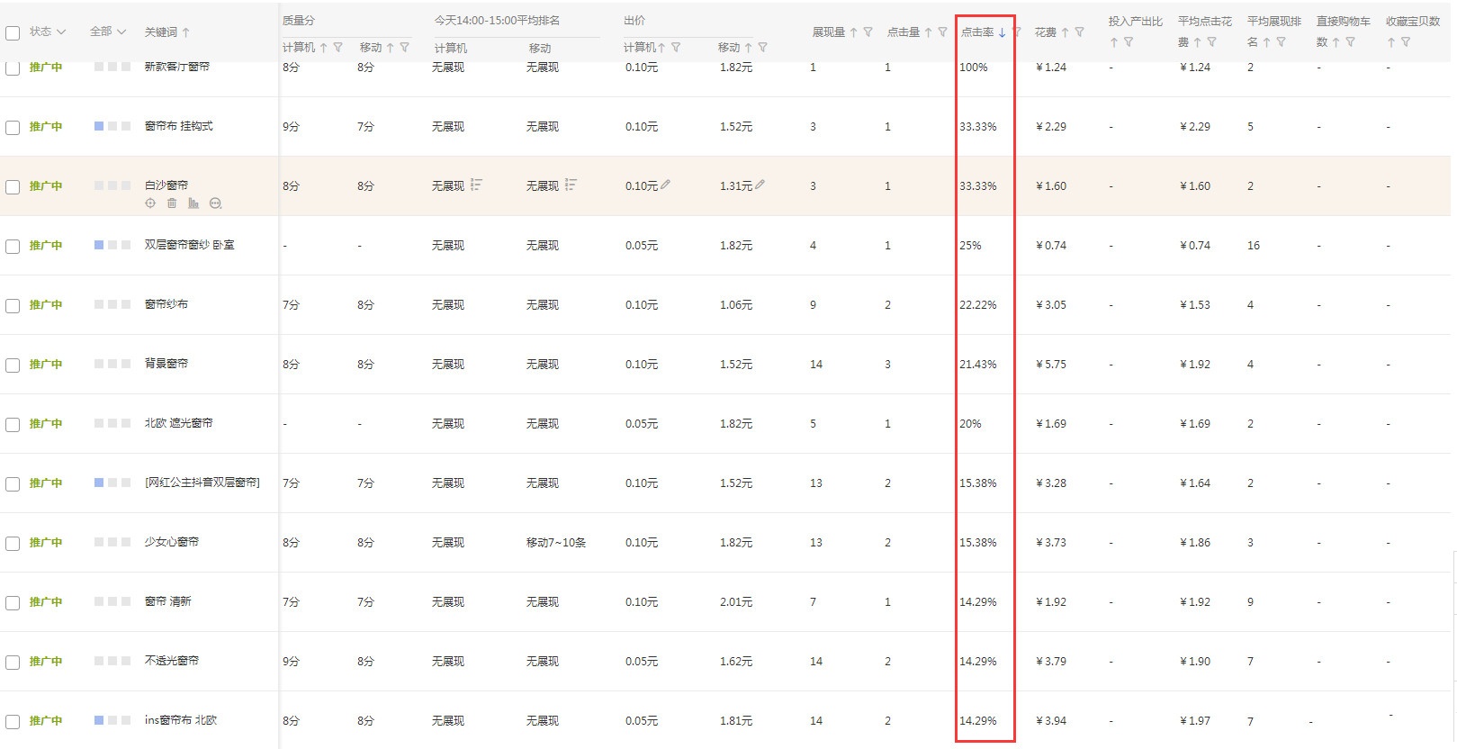Sort 质量分 移动 column by arrow
The width and height of the screenshot is (1457, 749).
(391, 48)
